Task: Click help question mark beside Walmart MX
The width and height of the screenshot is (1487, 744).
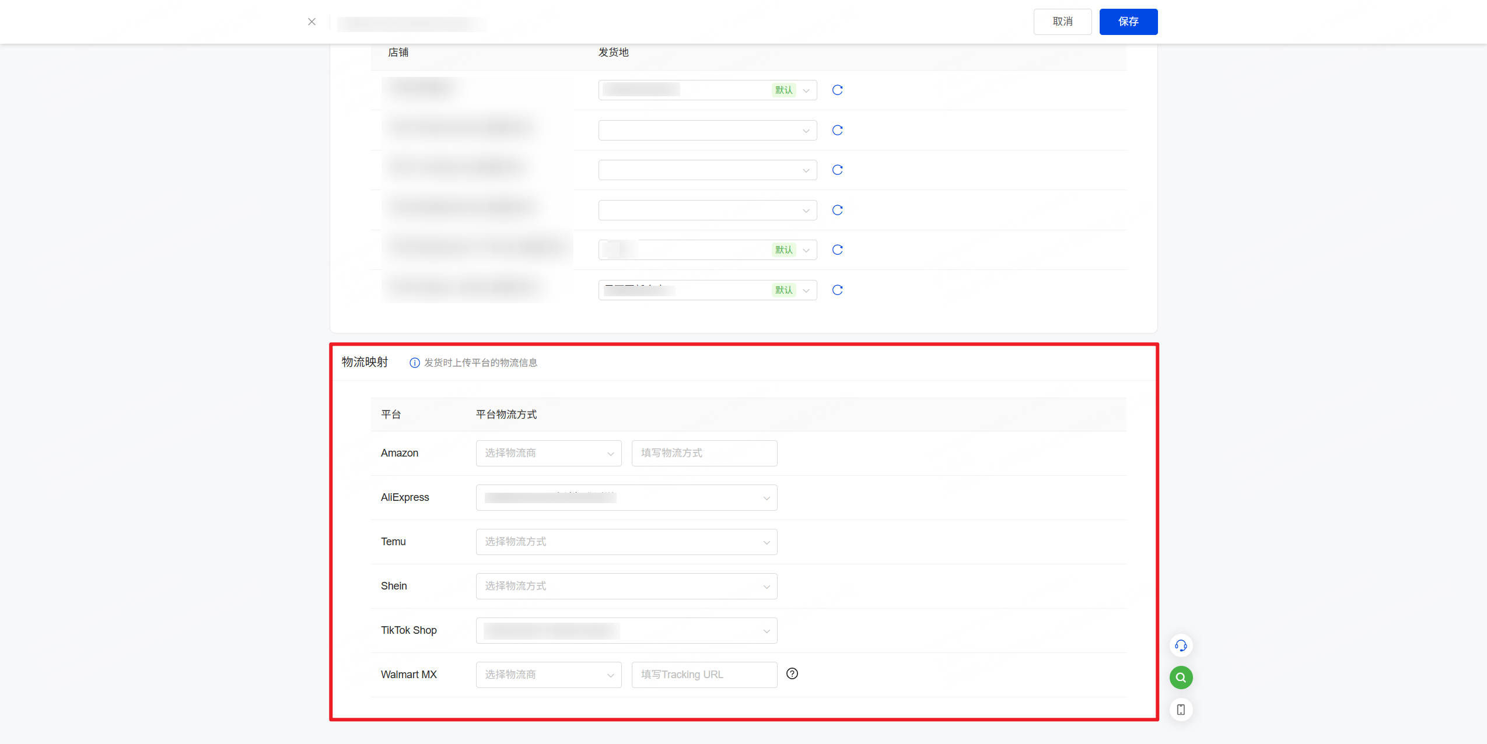Action: [792, 673]
